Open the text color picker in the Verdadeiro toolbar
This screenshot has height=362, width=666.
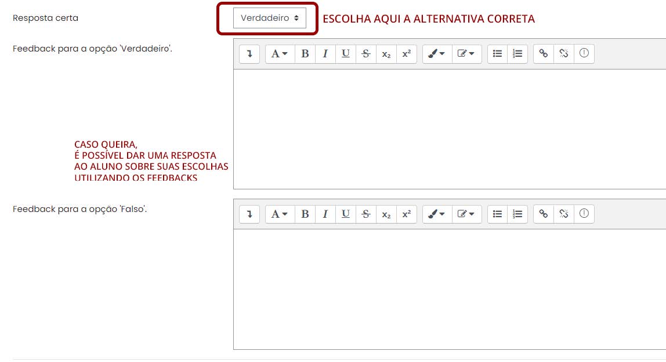click(x=436, y=53)
